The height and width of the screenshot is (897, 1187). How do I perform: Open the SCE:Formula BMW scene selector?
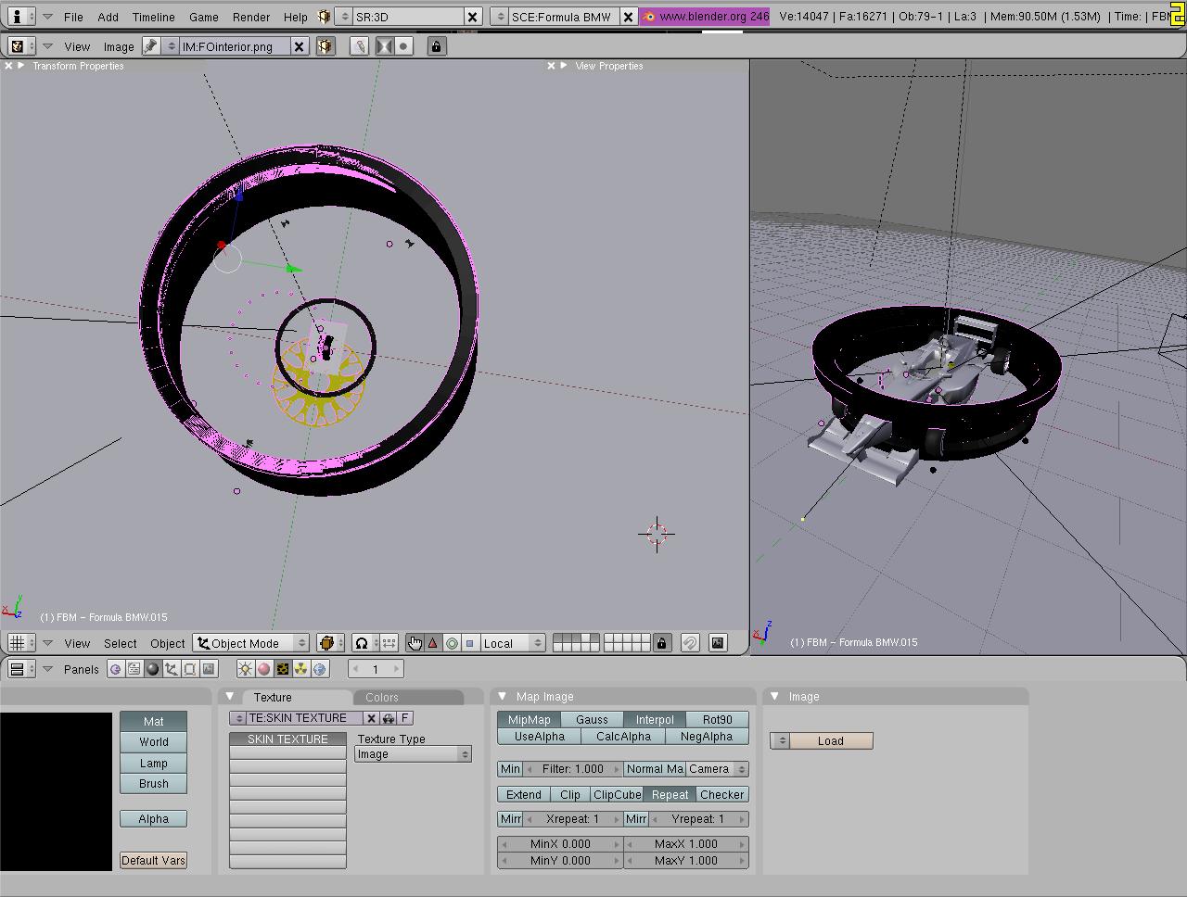pos(498,17)
